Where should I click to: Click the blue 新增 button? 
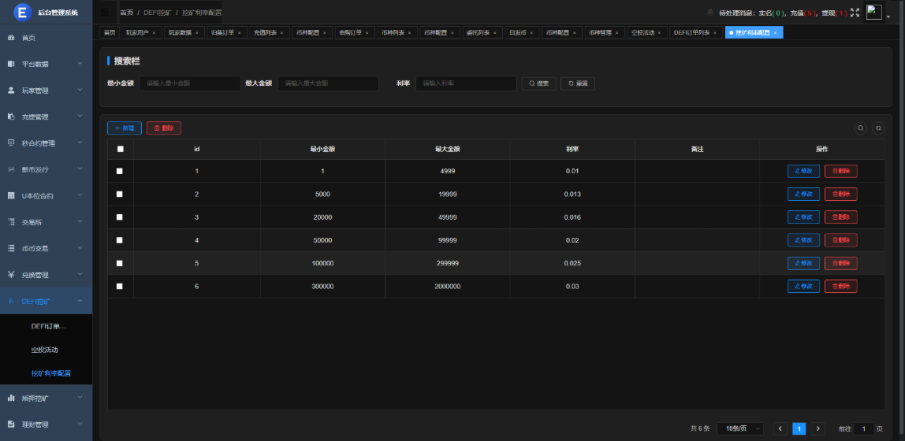(124, 128)
